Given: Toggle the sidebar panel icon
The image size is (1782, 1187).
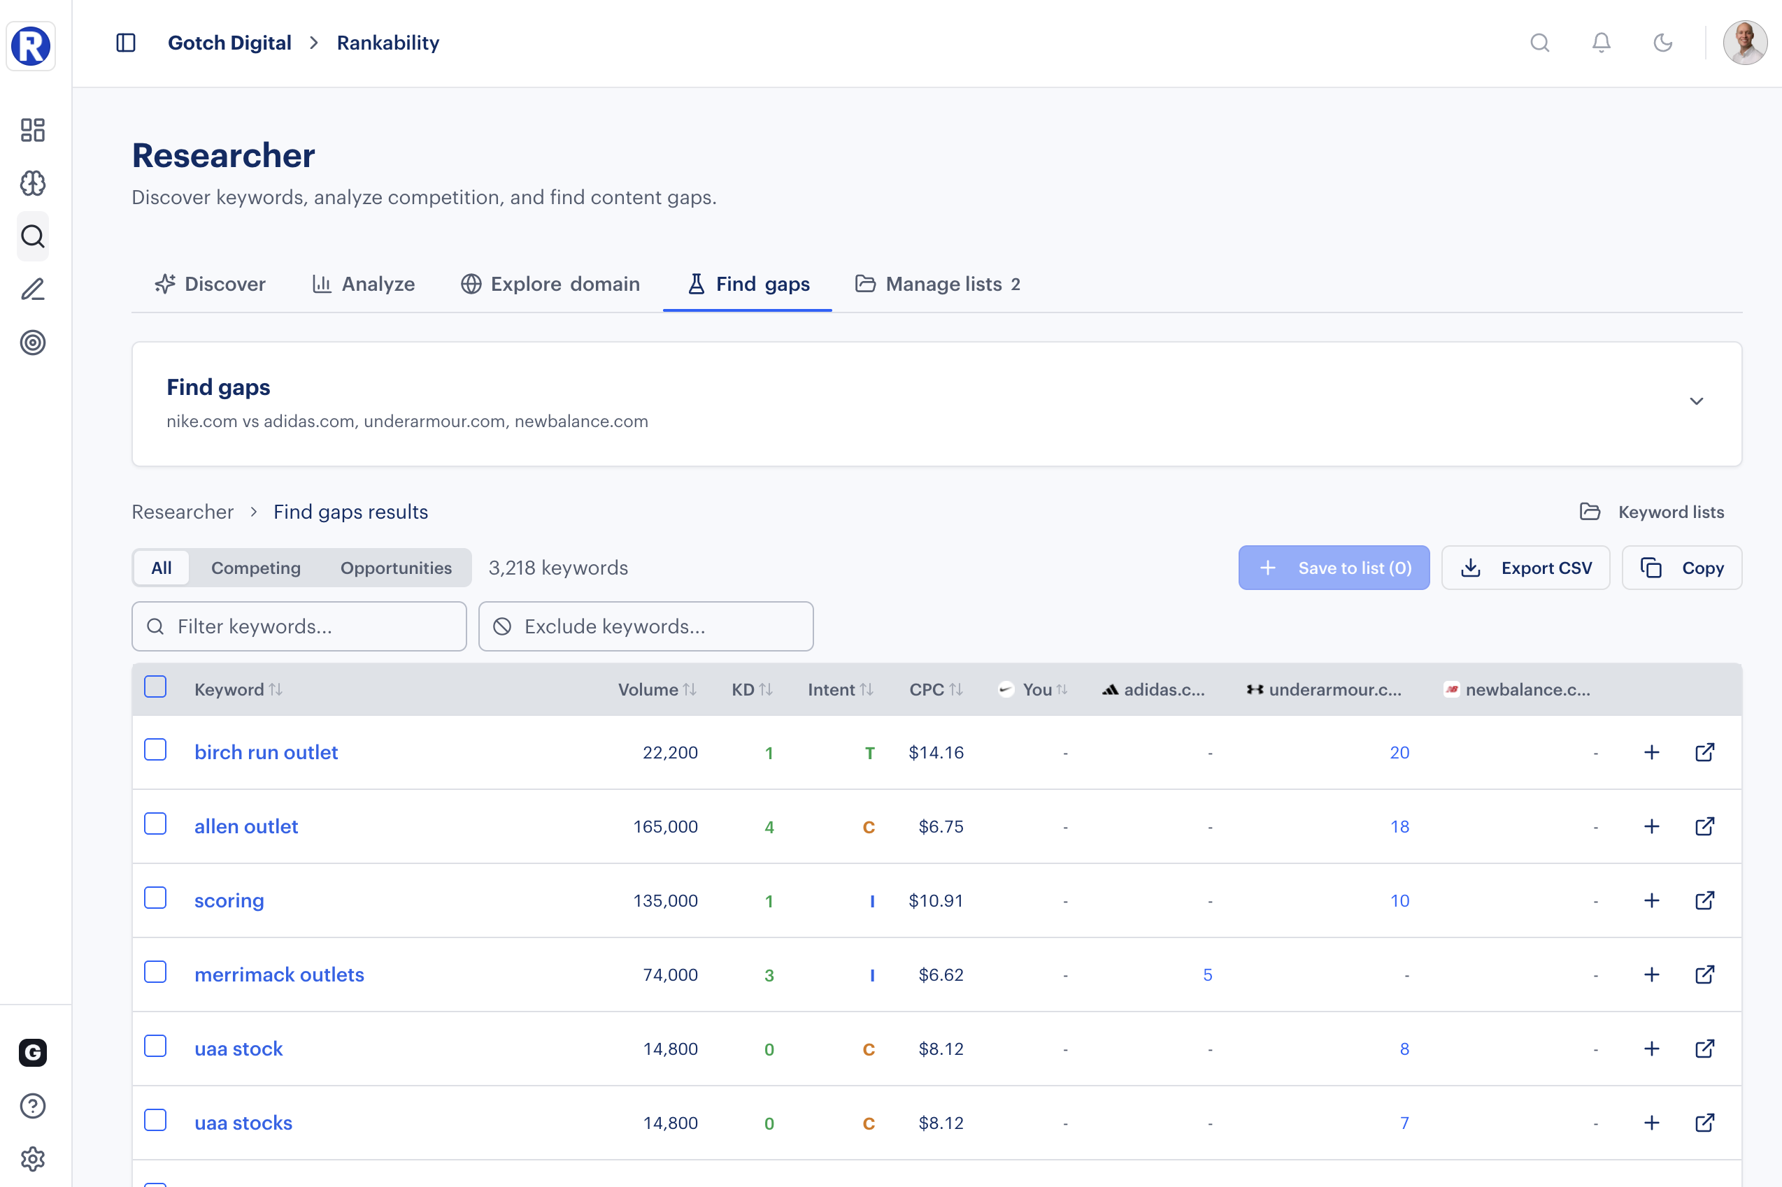Looking at the screenshot, I should coord(126,43).
